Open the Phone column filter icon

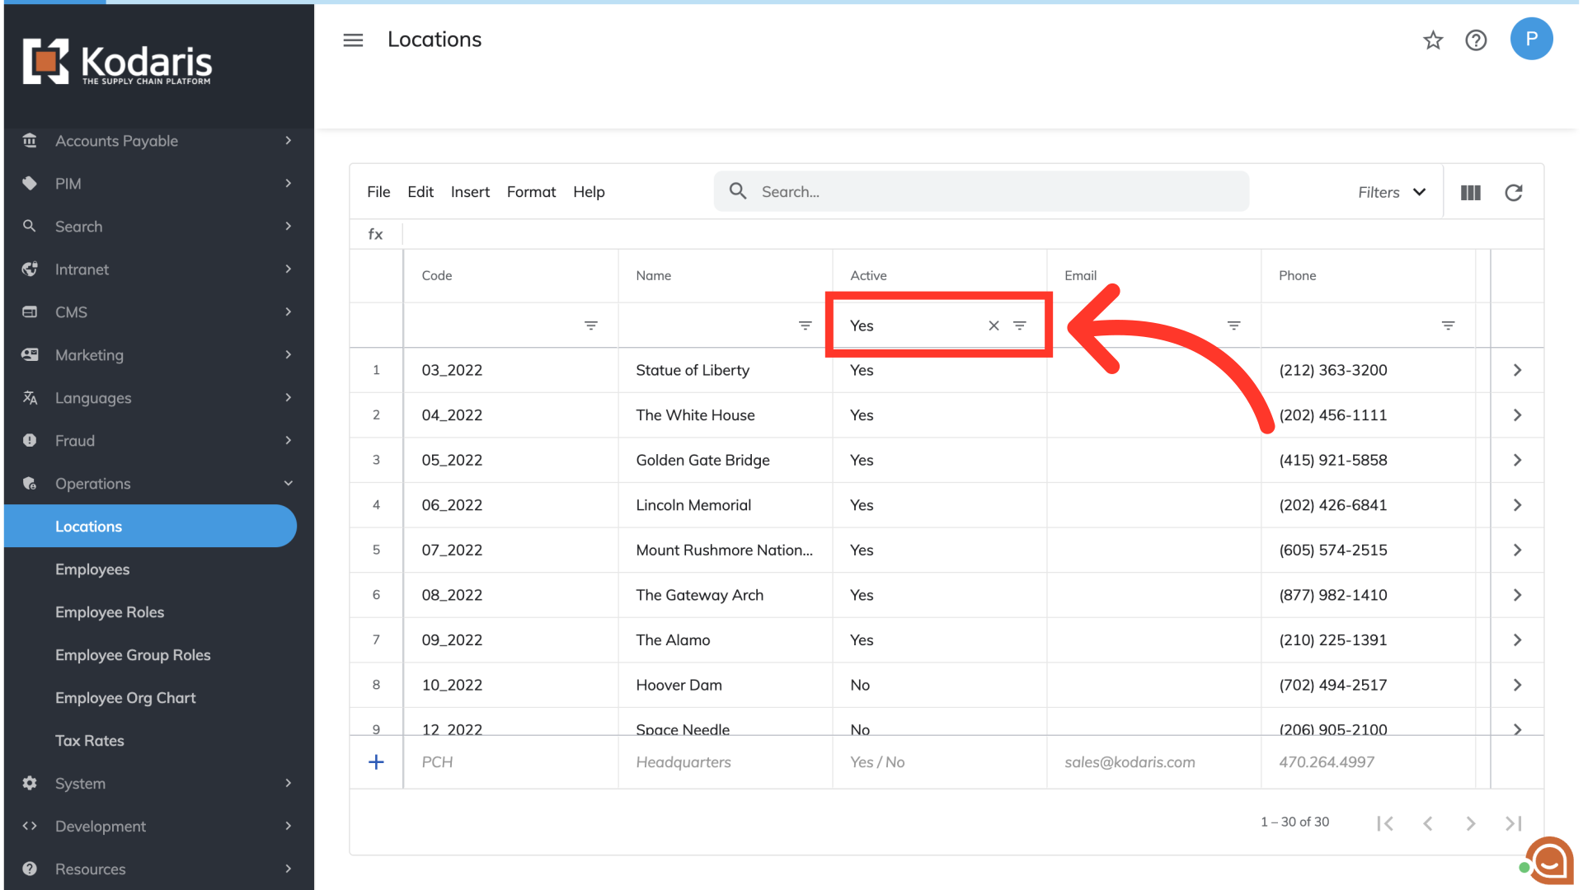(1447, 326)
